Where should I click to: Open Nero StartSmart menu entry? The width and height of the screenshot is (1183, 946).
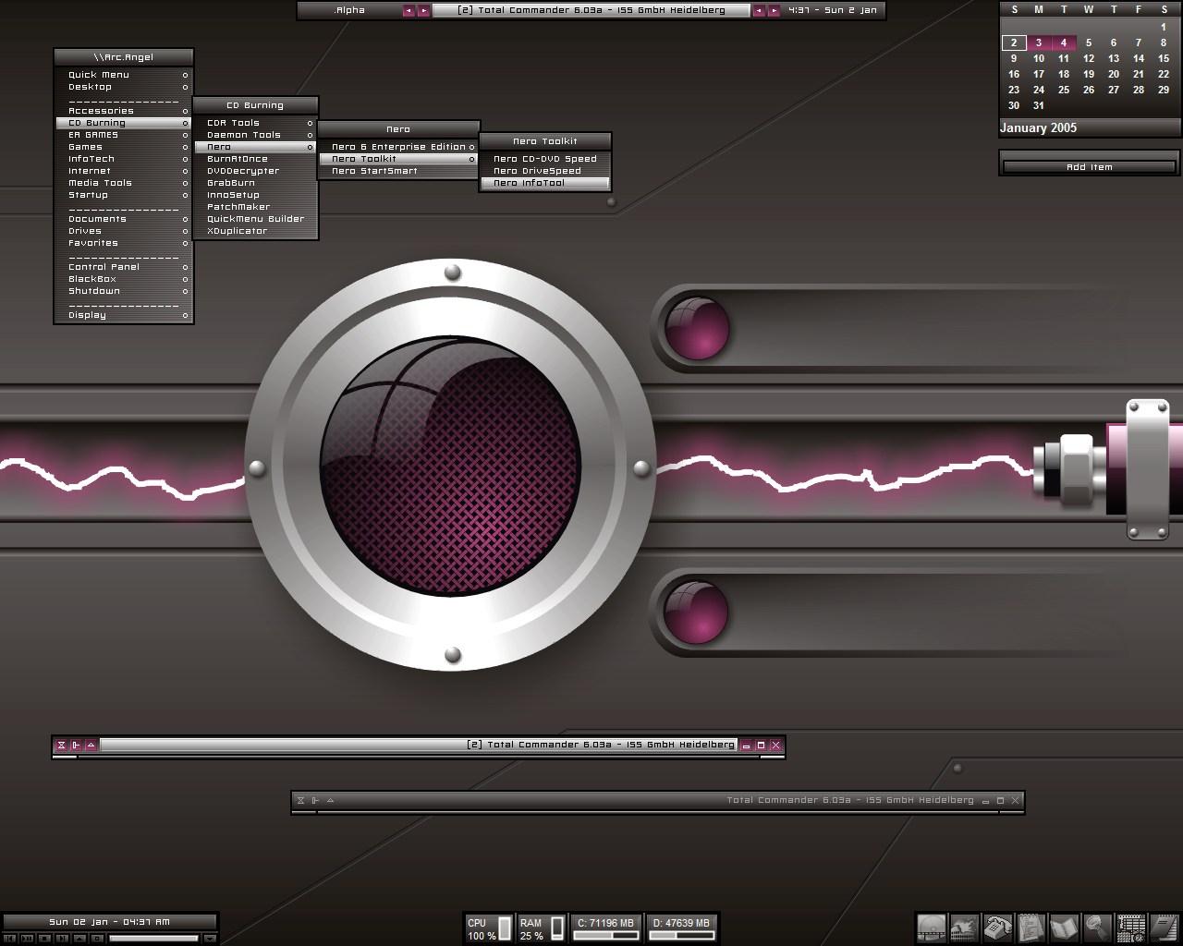point(375,171)
